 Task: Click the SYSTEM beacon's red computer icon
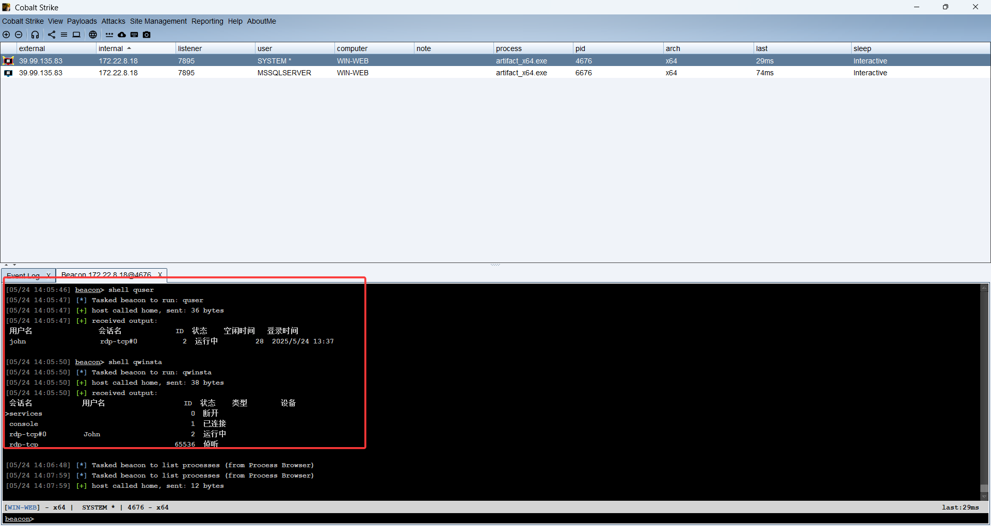[8, 61]
